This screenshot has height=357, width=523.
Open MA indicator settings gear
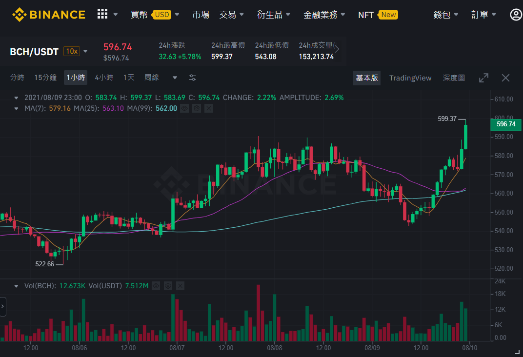pos(197,108)
